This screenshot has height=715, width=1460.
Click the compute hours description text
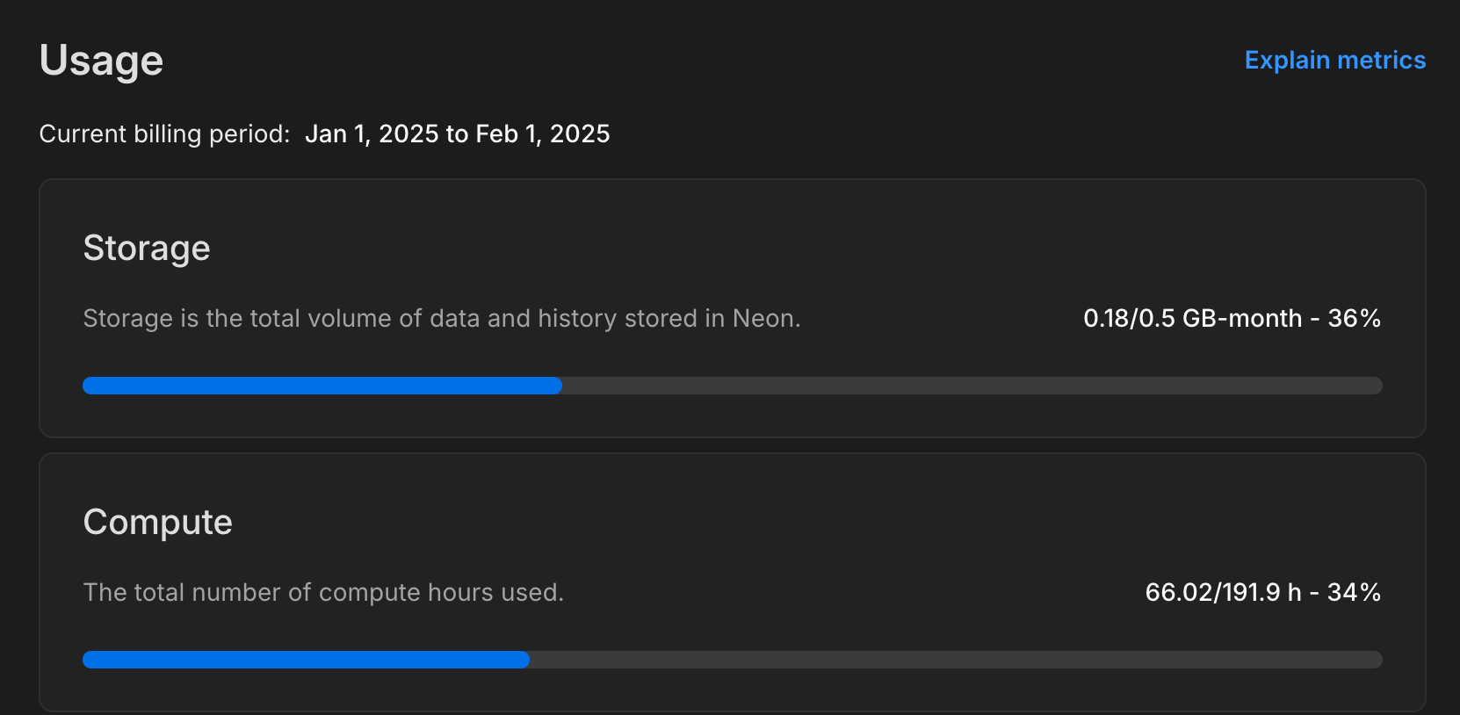click(323, 592)
